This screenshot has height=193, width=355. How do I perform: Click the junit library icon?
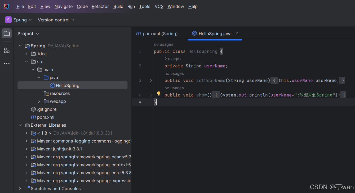pyautogui.click(x=33, y=149)
